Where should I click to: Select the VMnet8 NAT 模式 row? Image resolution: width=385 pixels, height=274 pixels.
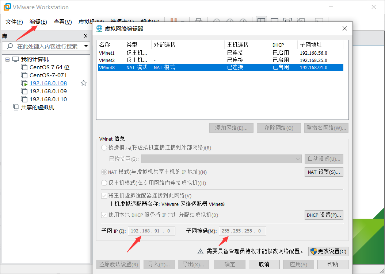(221, 67)
